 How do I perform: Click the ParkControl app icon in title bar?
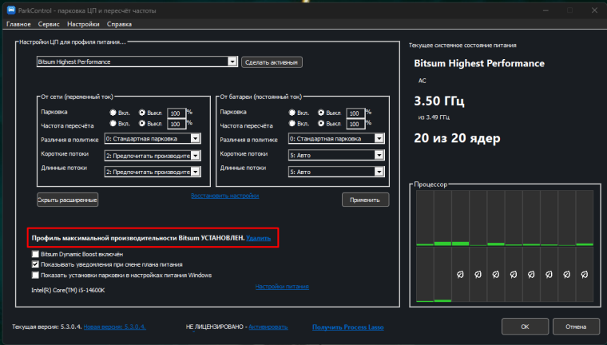coord(11,10)
